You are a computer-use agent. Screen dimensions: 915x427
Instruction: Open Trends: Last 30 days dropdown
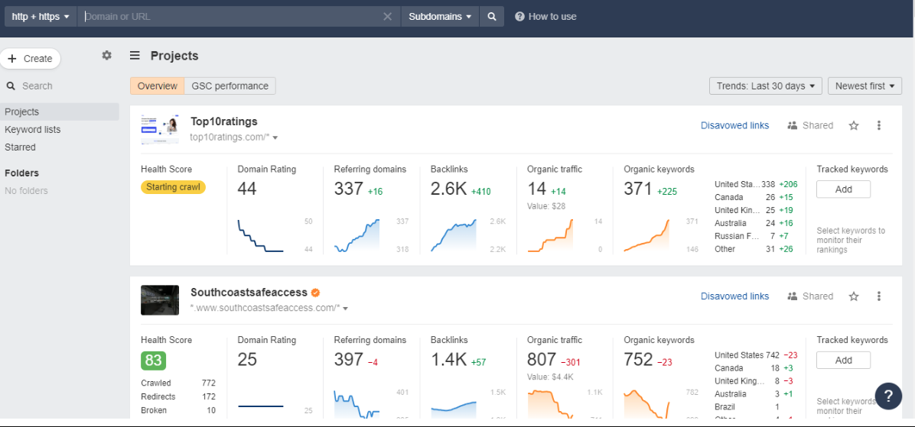click(766, 86)
